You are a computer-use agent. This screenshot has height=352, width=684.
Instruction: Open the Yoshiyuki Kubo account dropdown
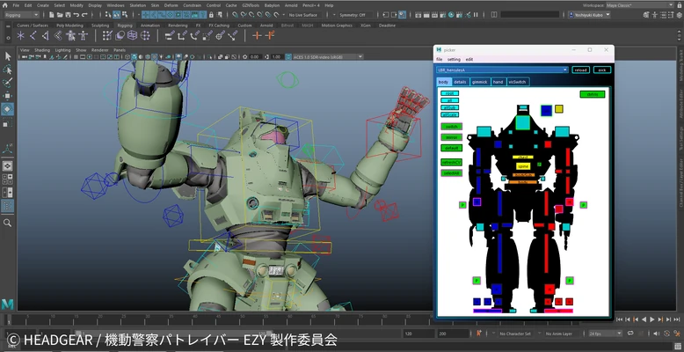point(589,15)
